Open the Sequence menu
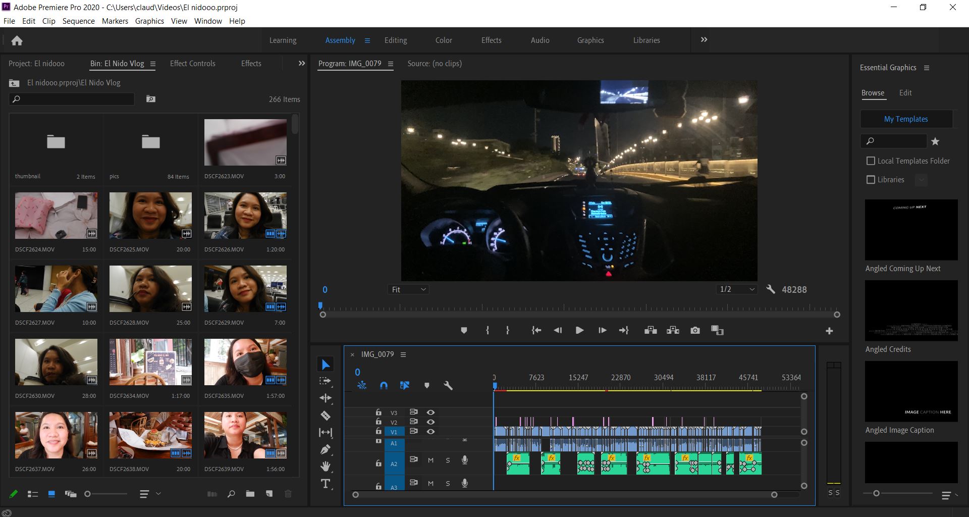 (78, 21)
